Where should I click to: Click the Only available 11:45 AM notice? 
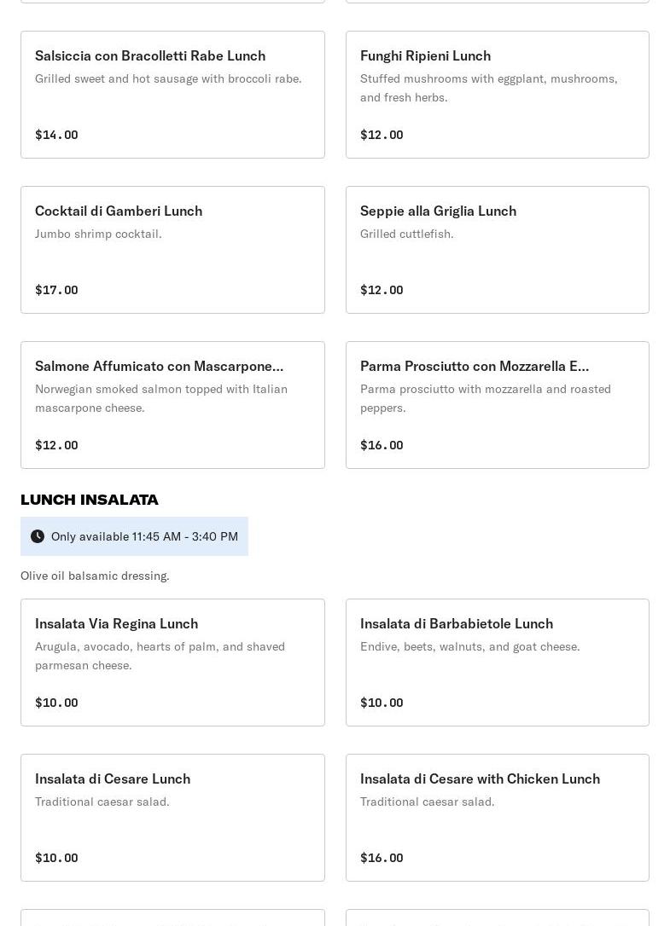pyautogui.click(x=144, y=536)
